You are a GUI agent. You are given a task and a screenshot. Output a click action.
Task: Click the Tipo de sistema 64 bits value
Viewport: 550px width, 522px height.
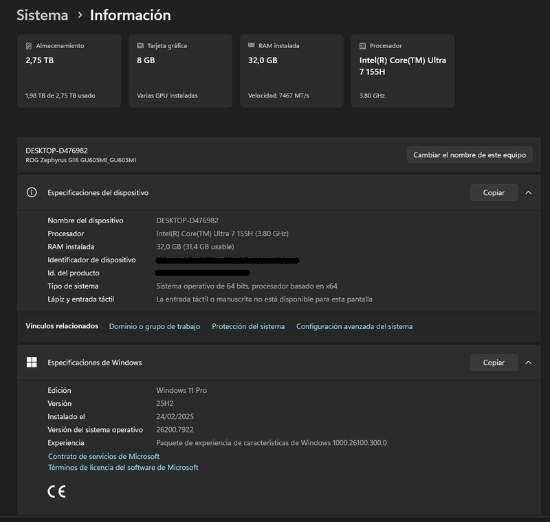click(x=247, y=286)
